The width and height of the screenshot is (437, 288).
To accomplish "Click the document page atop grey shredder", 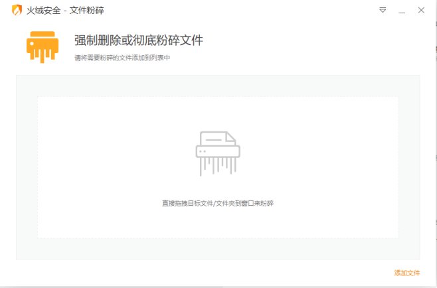I will pyautogui.click(x=218, y=139).
